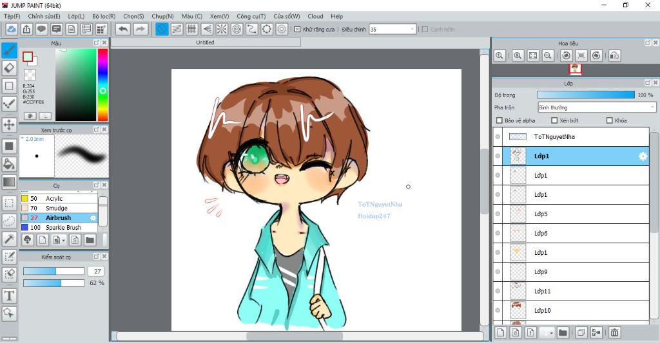Open brush list add dropdown arrow
The height and width of the screenshot is (343, 660).
click(58, 240)
